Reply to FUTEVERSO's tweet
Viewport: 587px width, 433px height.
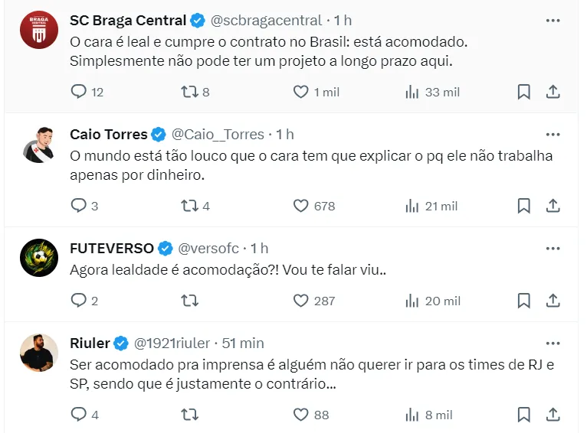(x=79, y=301)
